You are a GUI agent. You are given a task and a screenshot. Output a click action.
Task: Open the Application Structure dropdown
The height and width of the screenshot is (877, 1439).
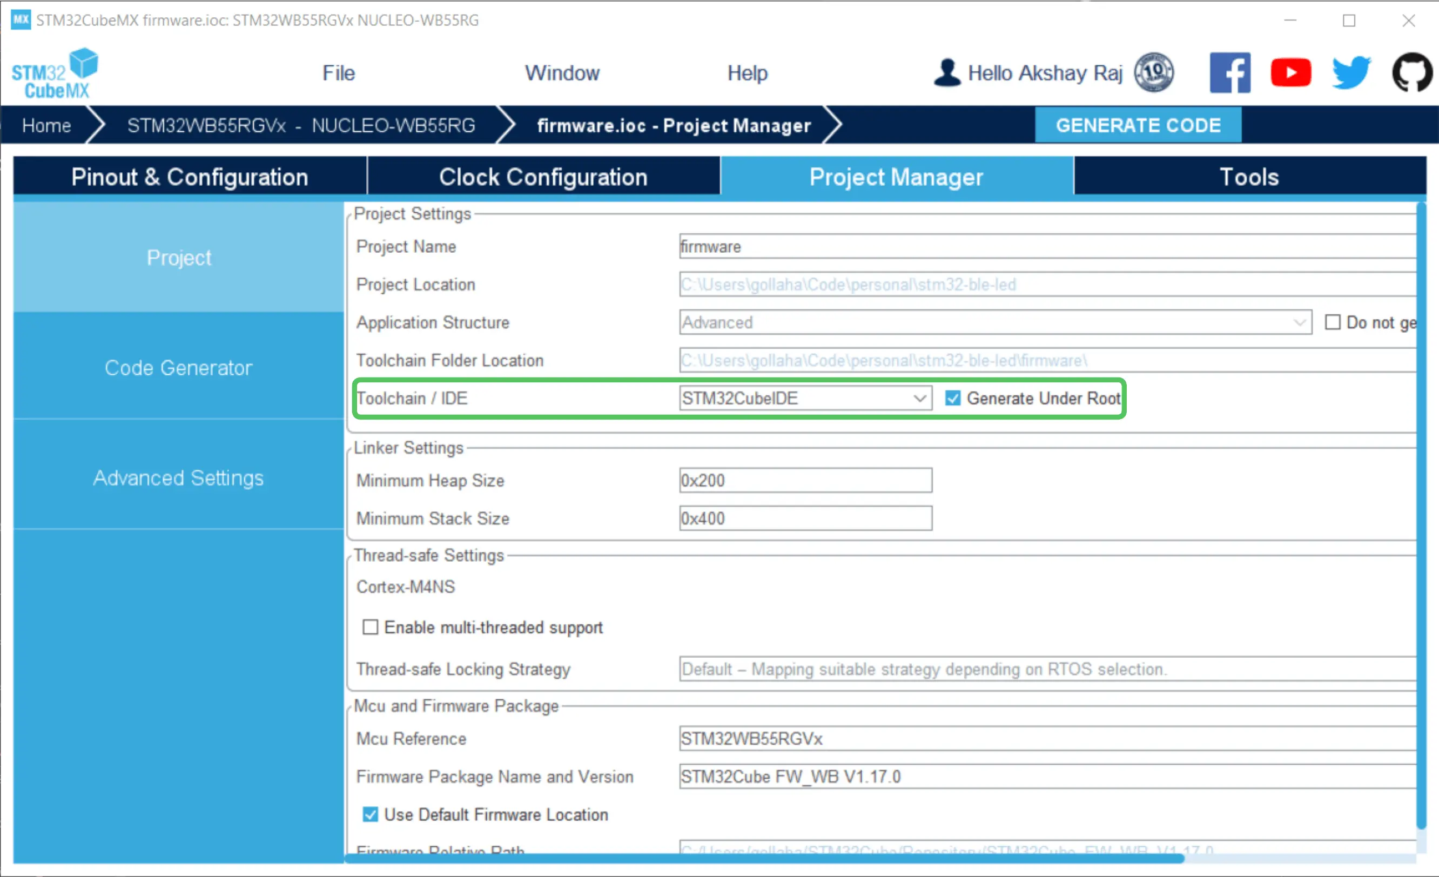point(995,322)
